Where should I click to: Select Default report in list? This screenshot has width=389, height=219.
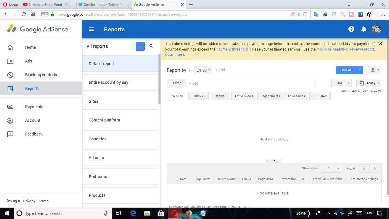click(x=120, y=64)
